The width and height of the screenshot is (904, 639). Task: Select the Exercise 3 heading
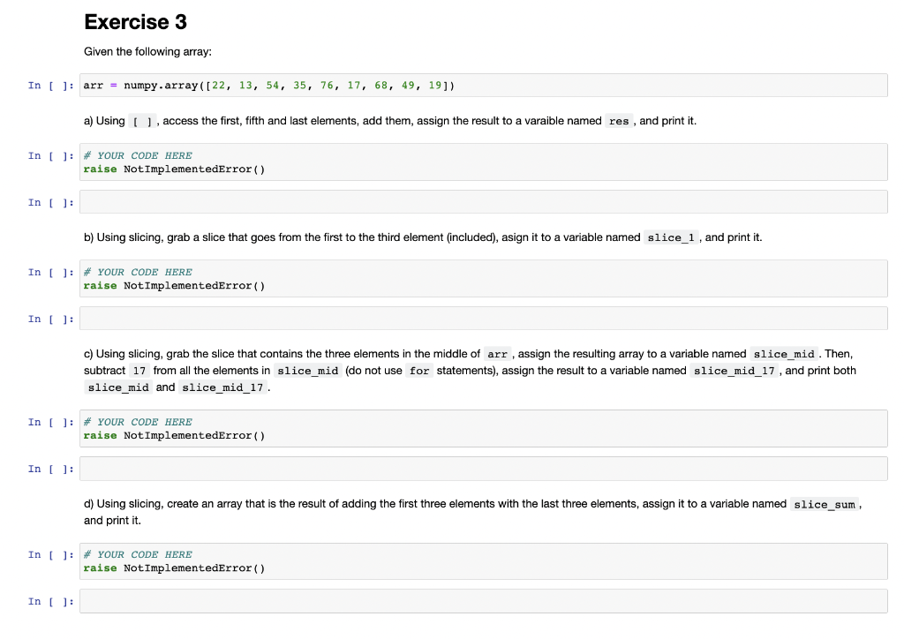[x=135, y=21]
